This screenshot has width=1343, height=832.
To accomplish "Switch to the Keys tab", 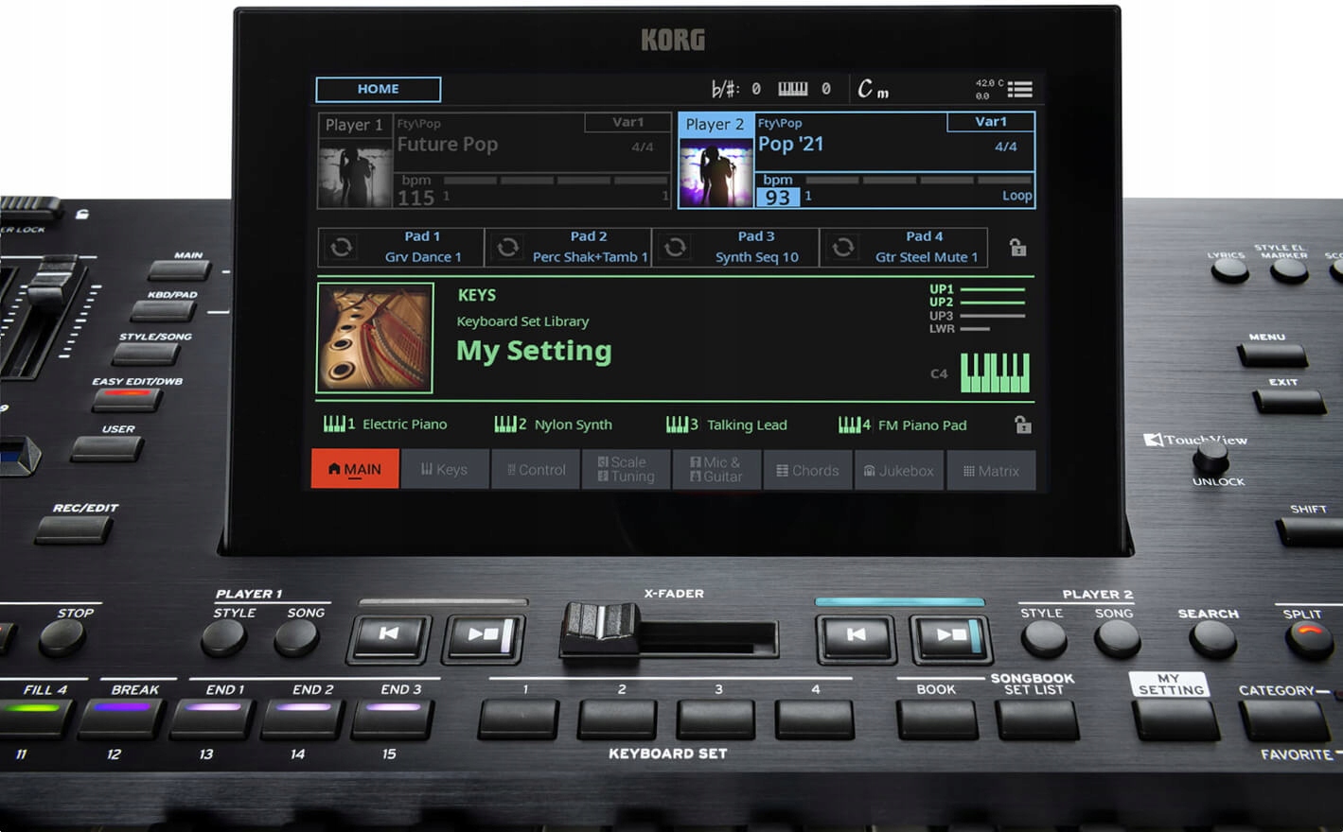I will click(x=445, y=469).
